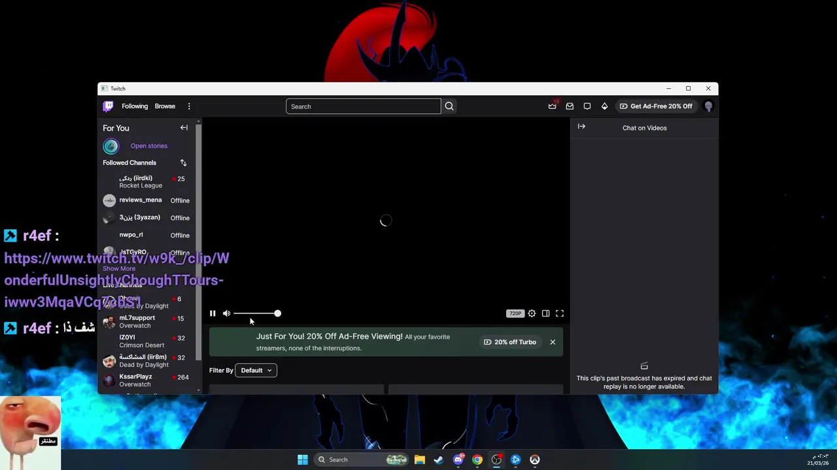The height and width of the screenshot is (470, 837).
Task: Dismiss the ad-free viewing banner
Action: tap(553, 342)
